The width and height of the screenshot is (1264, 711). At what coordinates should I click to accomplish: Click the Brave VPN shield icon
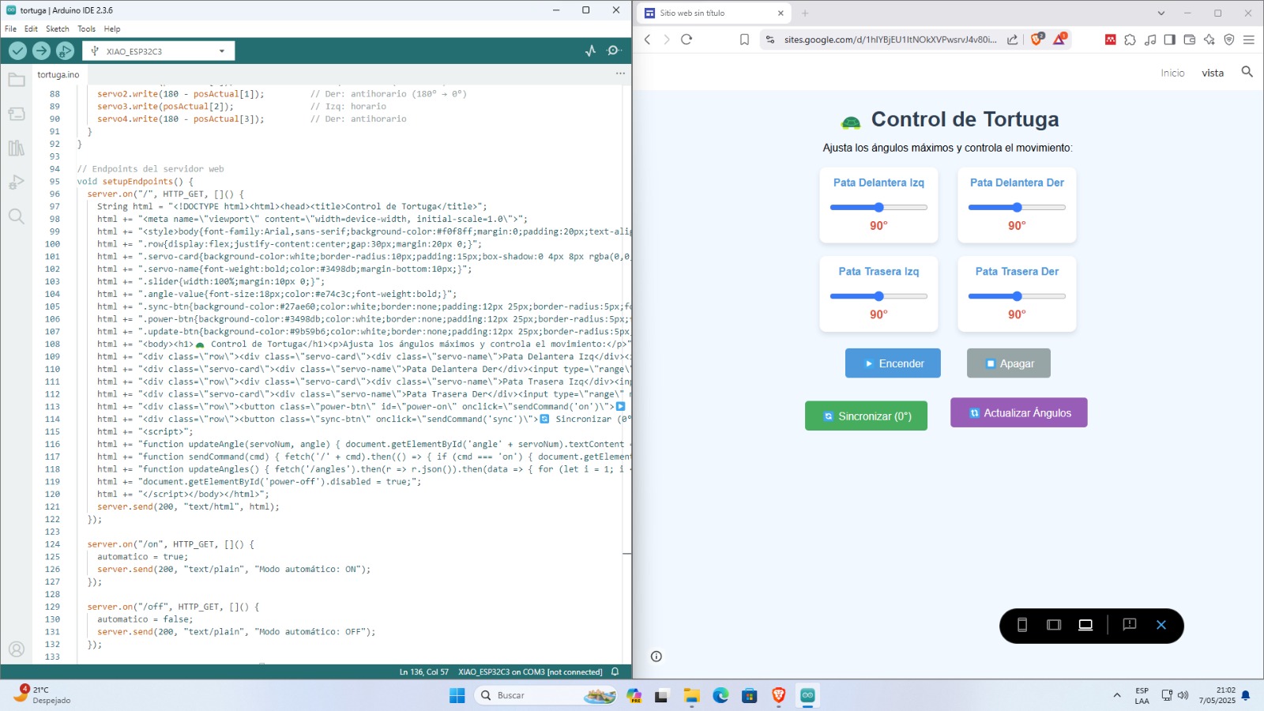tap(1229, 39)
